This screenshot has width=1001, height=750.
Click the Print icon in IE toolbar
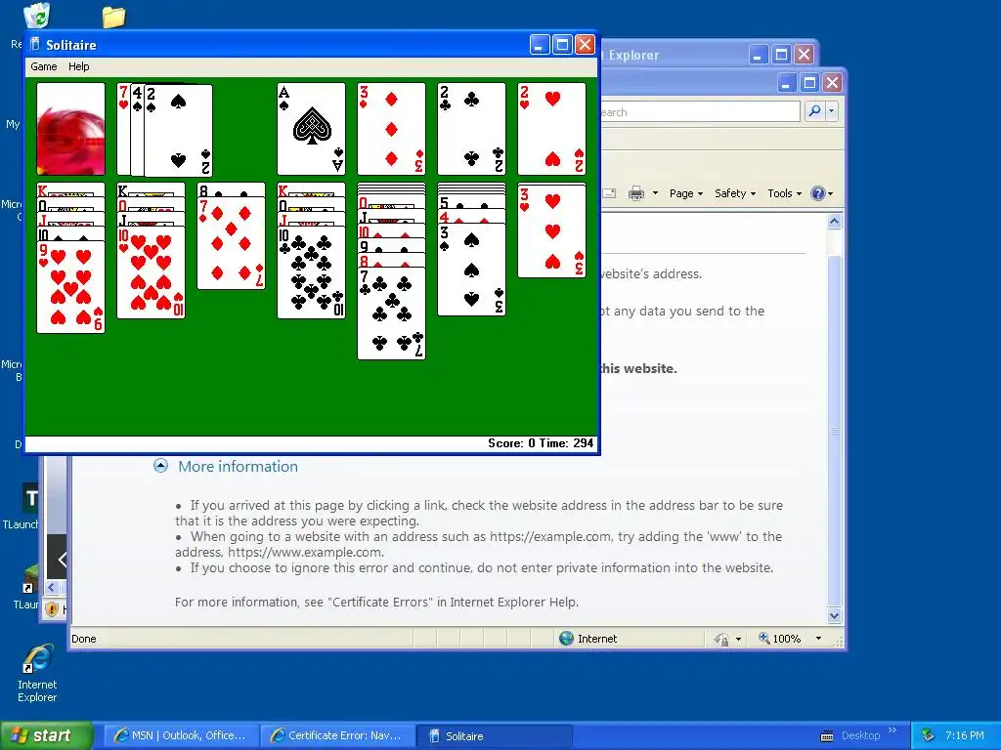click(636, 193)
